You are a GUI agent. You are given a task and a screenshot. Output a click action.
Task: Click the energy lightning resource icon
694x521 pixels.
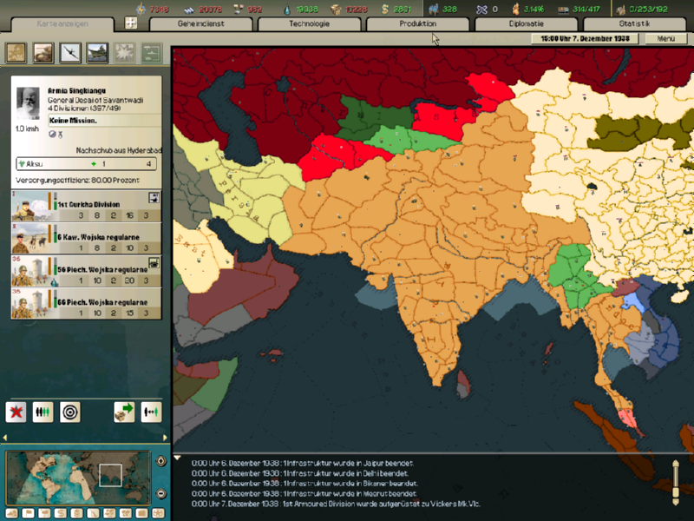(141, 9)
